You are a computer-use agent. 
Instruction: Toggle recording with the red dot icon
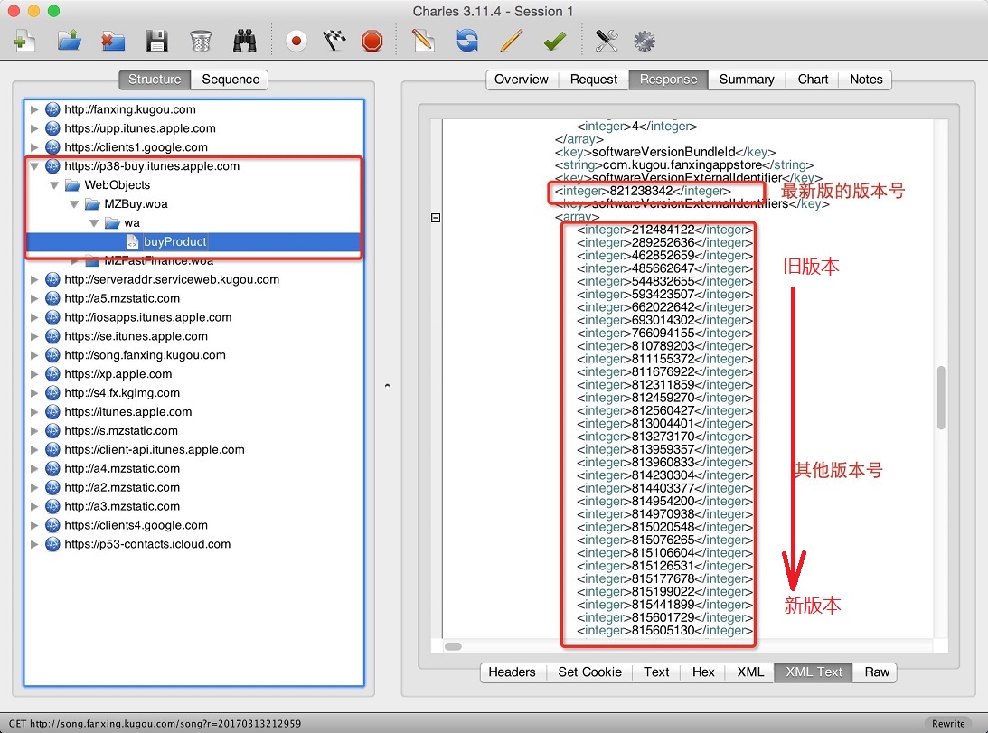[296, 42]
